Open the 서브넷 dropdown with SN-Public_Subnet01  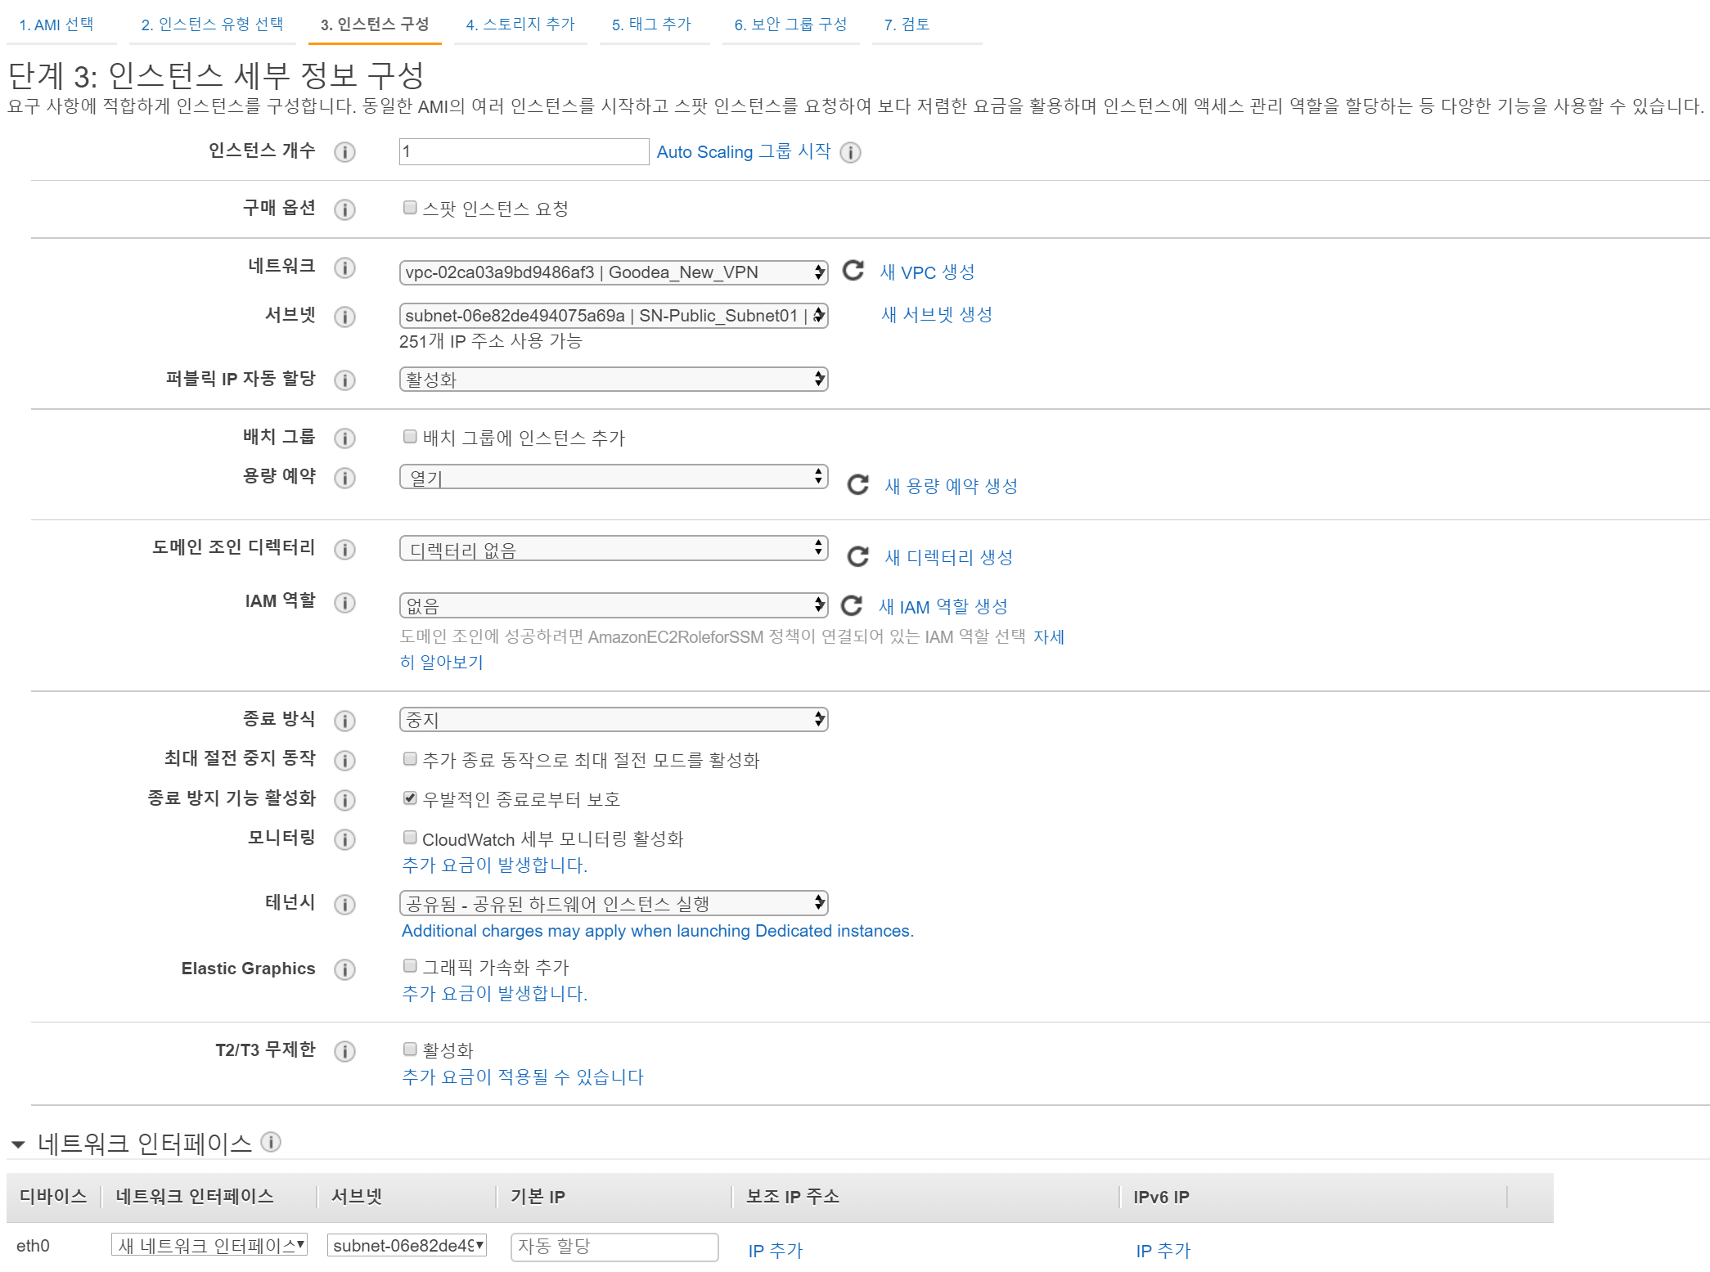[x=614, y=316]
